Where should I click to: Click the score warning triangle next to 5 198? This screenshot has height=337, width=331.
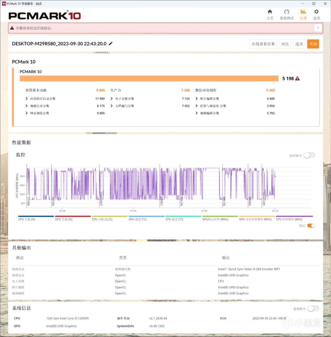pyautogui.click(x=297, y=79)
